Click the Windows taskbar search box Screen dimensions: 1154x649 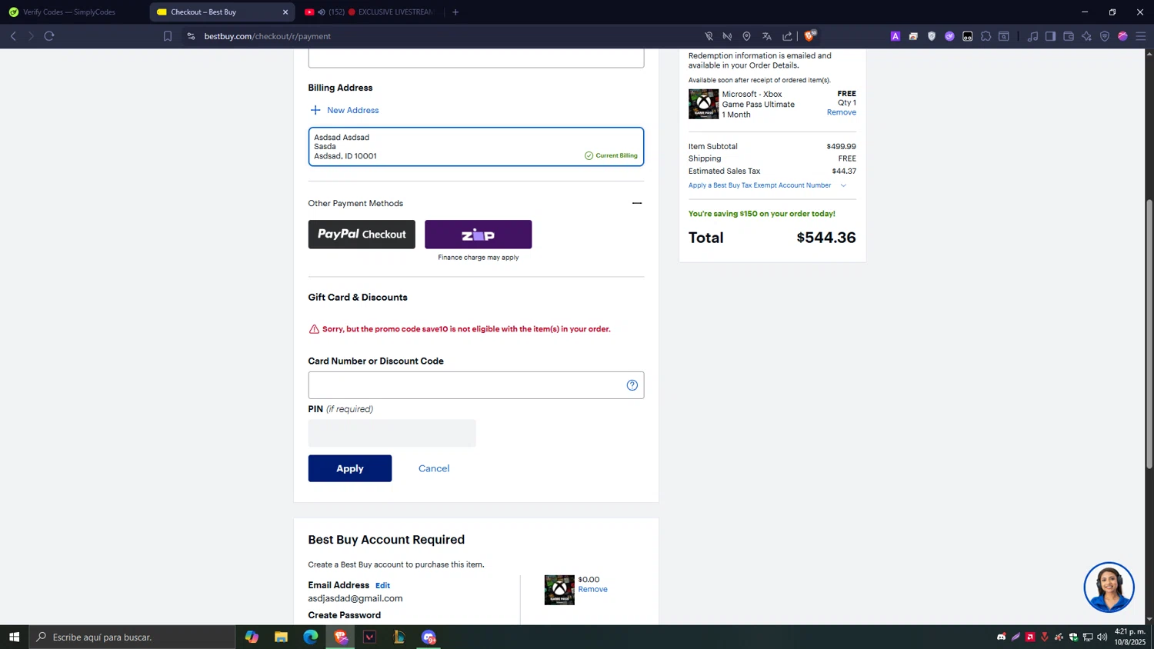132,637
